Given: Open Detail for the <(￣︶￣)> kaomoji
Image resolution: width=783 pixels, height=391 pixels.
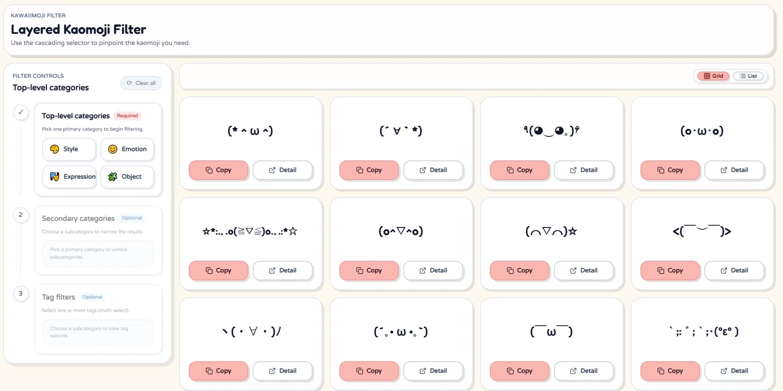Looking at the screenshot, I should 734,271.
